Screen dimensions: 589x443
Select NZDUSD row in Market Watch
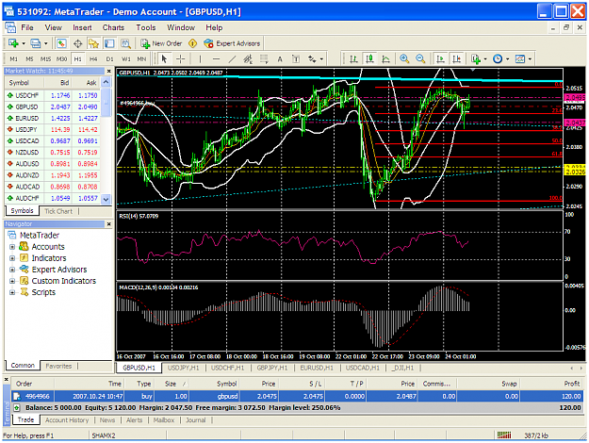(53, 152)
